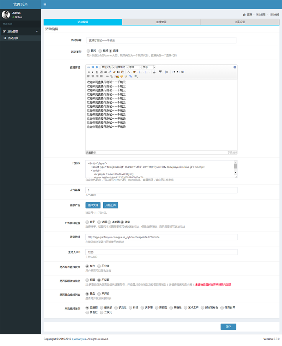Select the format painter brush icon
This screenshot has height=346, width=282.
pos(114,72)
